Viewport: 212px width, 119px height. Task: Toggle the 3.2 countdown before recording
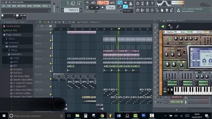click(100, 3)
